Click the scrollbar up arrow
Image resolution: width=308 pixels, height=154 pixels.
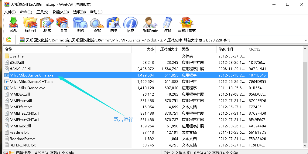[x=305, y=48]
